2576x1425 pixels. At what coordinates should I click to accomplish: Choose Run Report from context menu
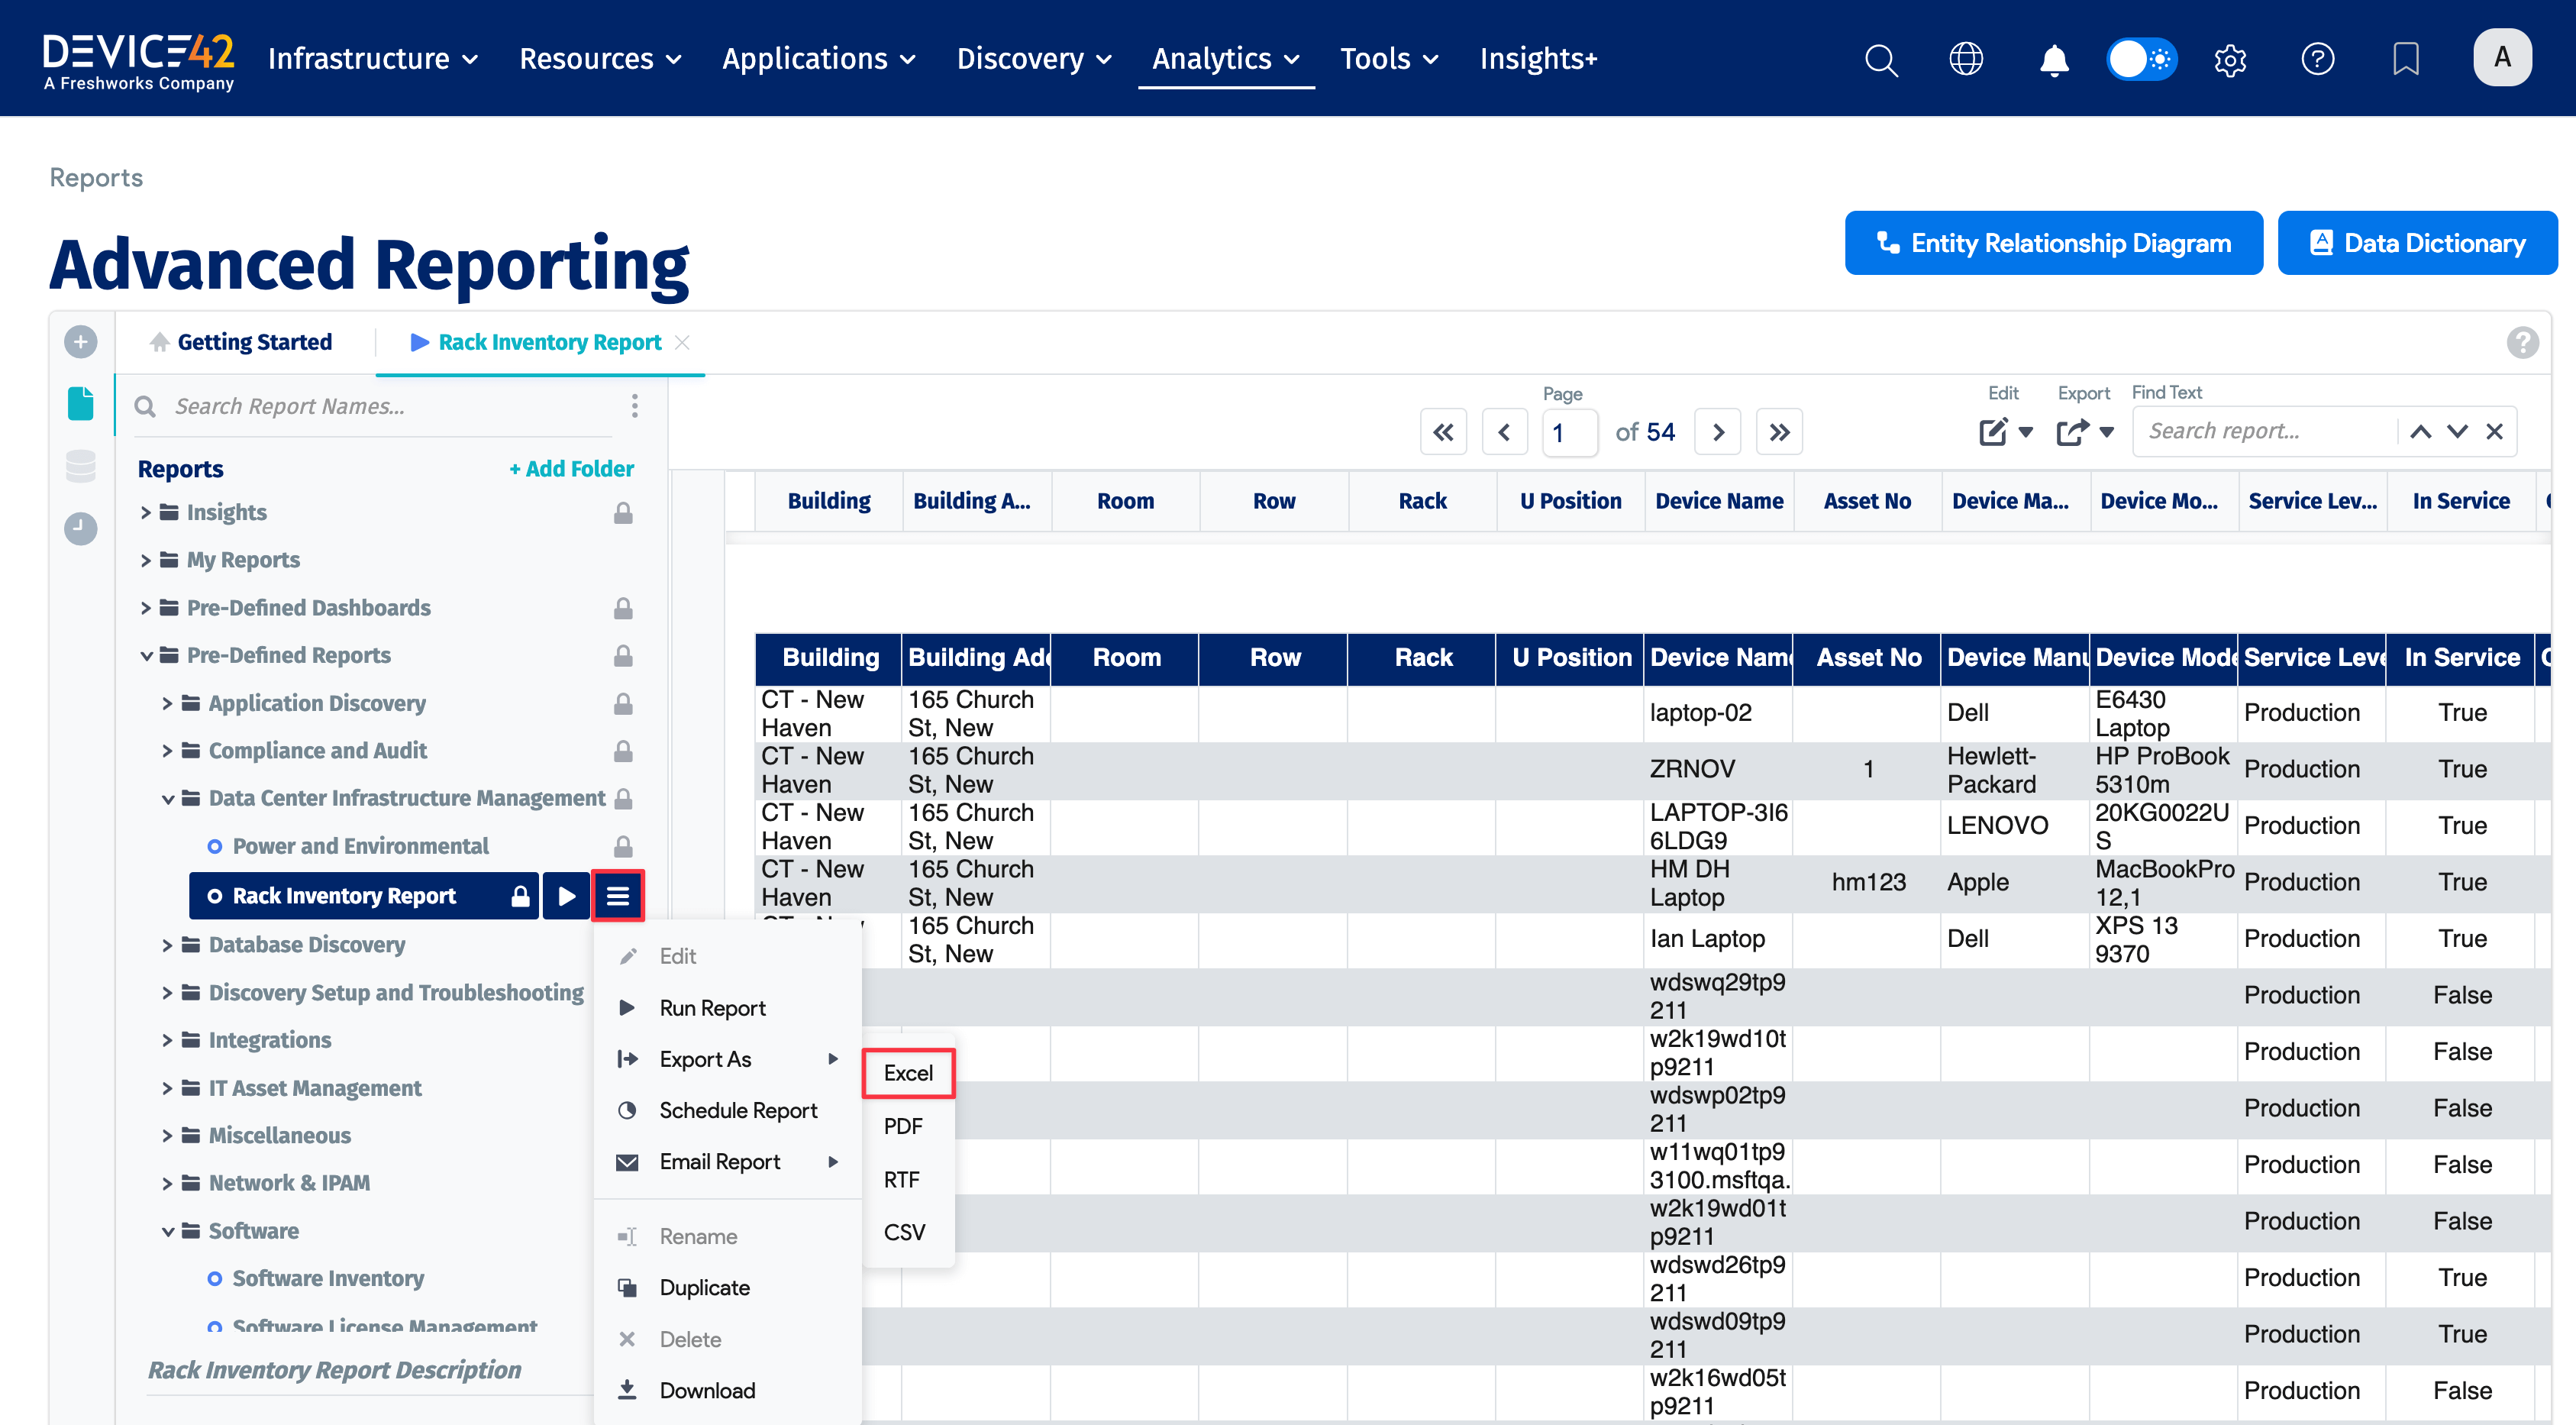tap(712, 1008)
